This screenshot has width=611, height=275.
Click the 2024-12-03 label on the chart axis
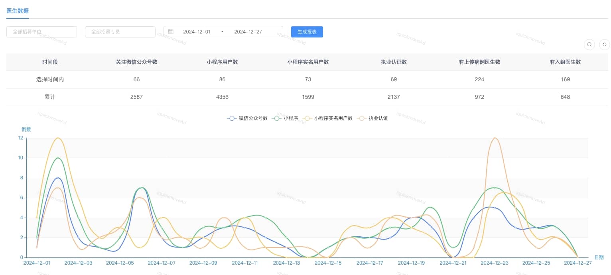(x=78, y=263)
